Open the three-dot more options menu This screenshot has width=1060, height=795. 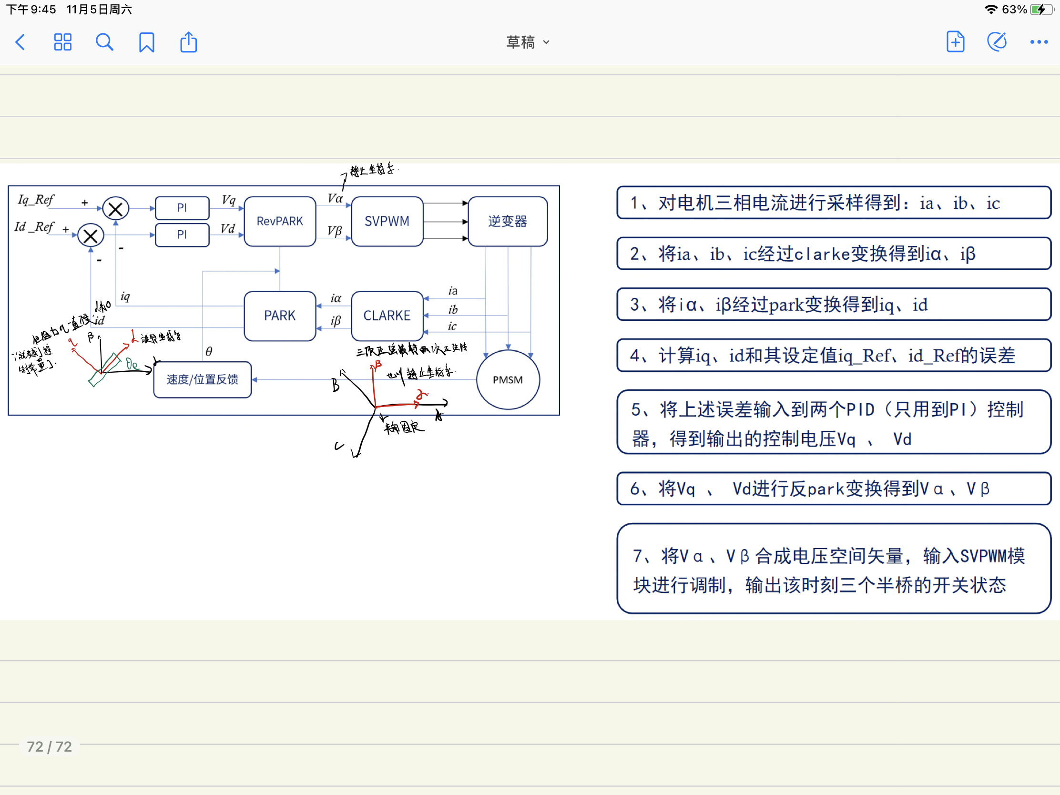1039,42
